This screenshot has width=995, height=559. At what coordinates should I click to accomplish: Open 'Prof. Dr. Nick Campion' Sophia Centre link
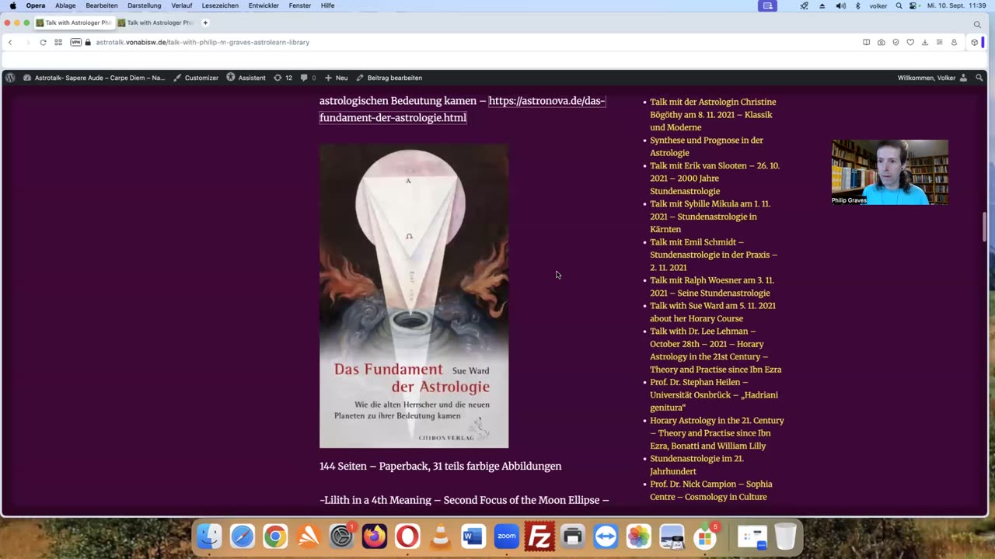(711, 490)
